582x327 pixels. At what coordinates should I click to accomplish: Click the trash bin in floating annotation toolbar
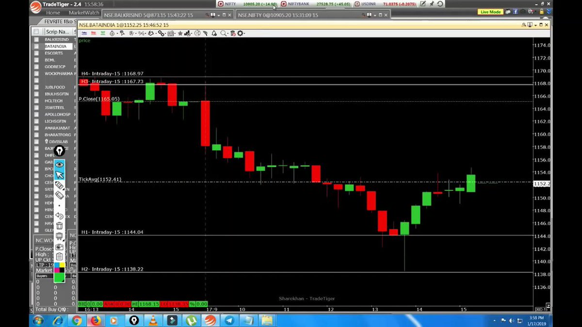click(59, 226)
